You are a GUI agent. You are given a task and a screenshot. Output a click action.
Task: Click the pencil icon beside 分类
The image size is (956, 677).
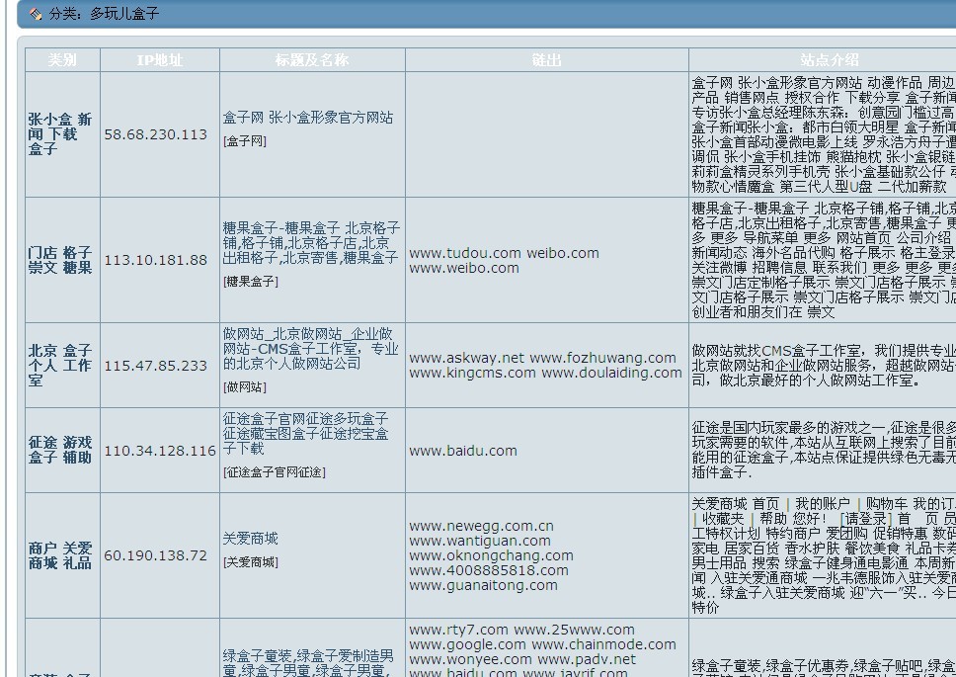click(36, 14)
